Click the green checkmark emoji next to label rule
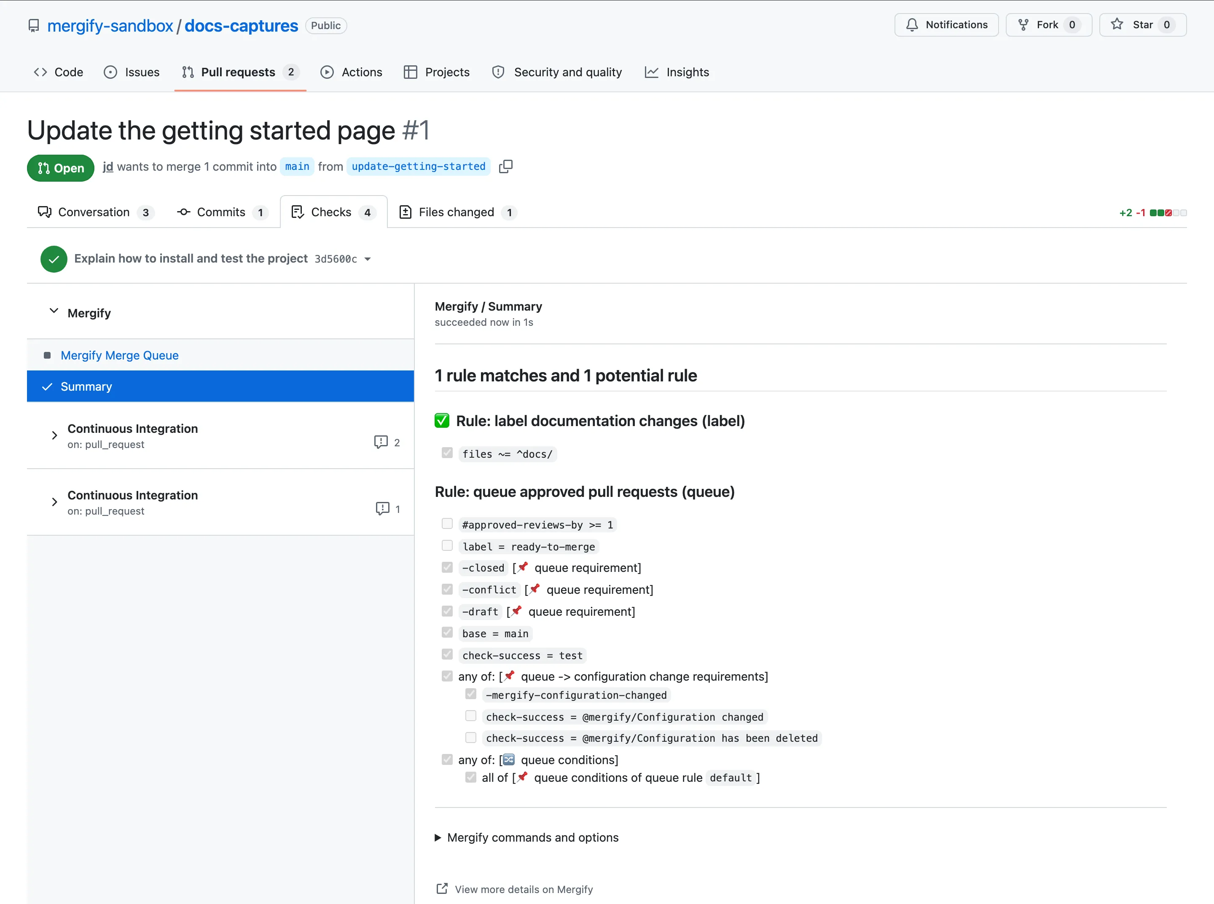This screenshot has width=1214, height=904. coord(442,421)
